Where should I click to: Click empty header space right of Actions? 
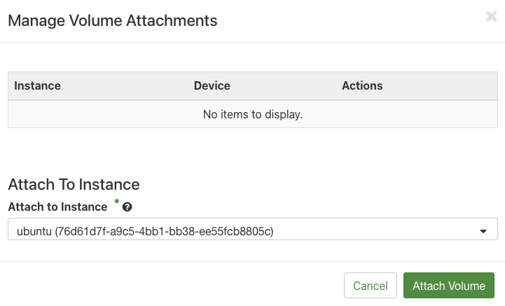(441, 85)
